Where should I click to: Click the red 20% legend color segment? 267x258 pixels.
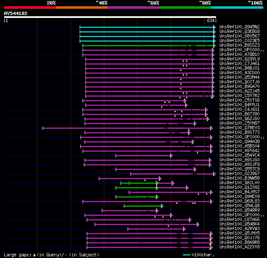click(30, 8)
